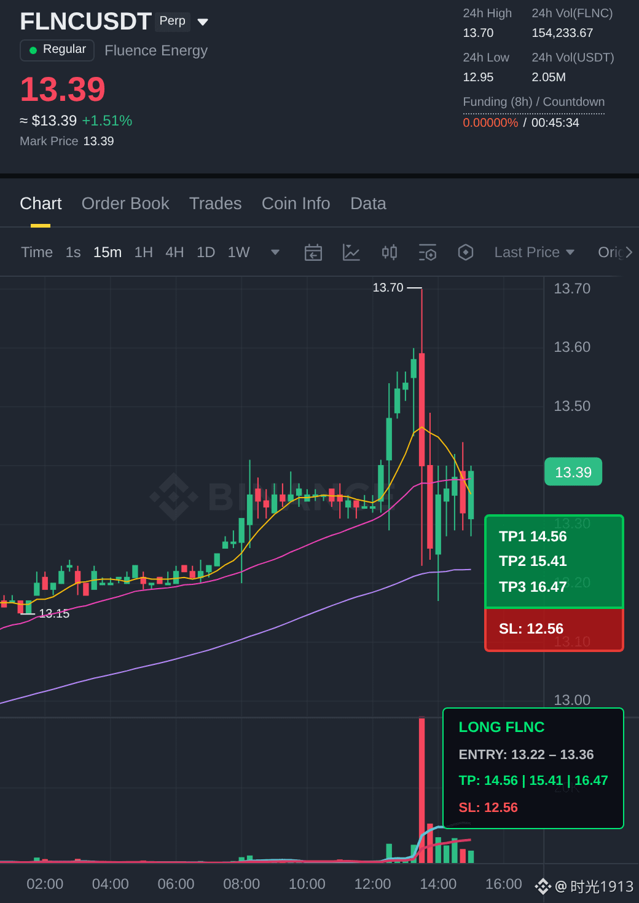639x903 pixels.
Task: Tap the 13.70 high marker on chart
Action: point(388,287)
